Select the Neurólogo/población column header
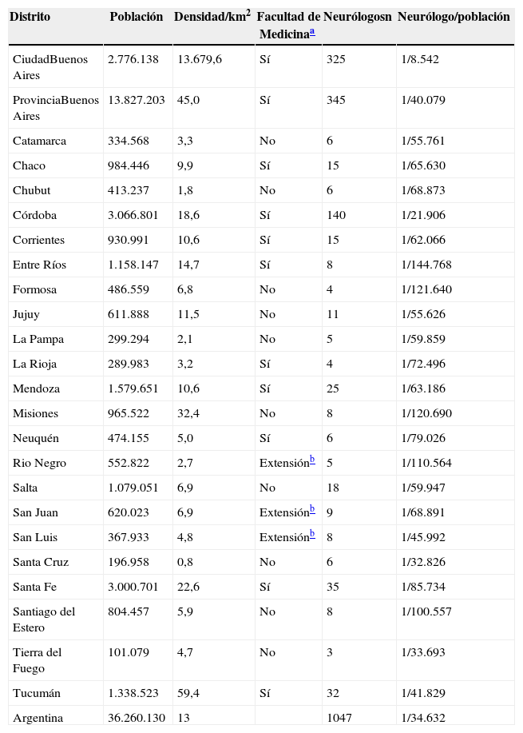The image size is (523, 733). [454, 17]
